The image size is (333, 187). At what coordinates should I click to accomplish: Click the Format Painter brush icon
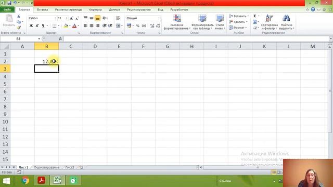(19, 28)
